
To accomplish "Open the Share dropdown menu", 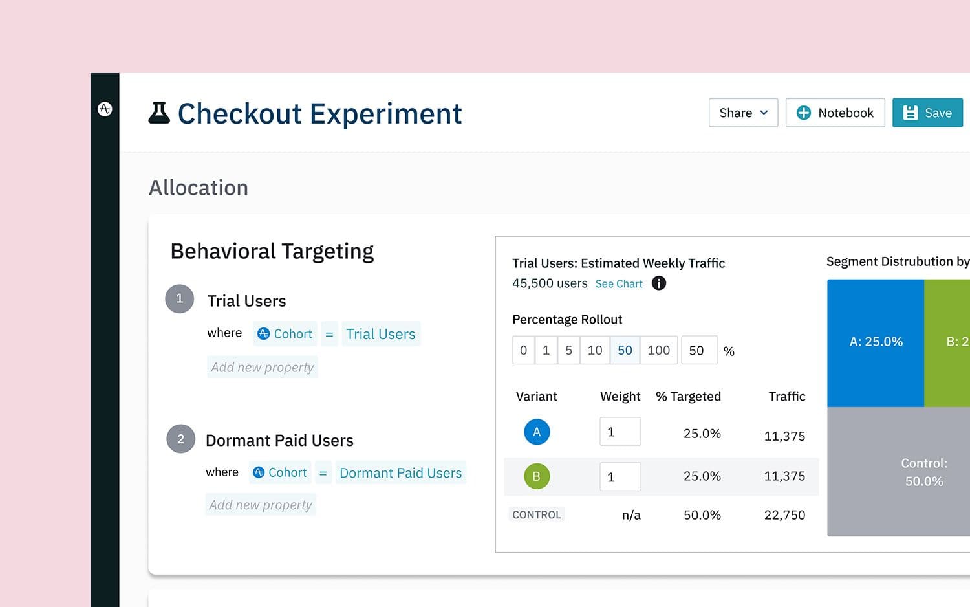I will (x=743, y=113).
